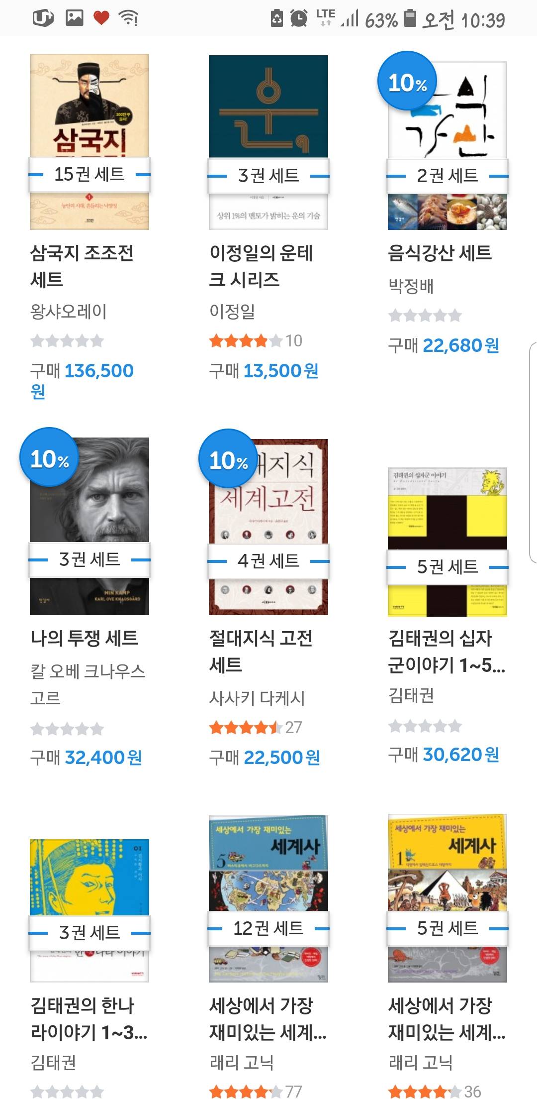Tap the battery indicator icon
The width and height of the screenshot is (537, 1105).
coord(410,18)
